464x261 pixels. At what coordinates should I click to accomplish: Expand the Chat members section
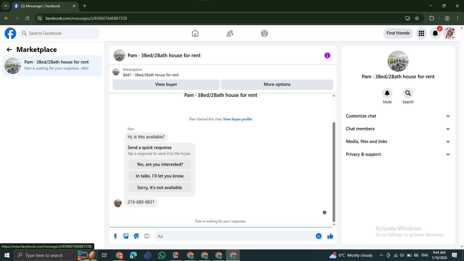coord(398,129)
